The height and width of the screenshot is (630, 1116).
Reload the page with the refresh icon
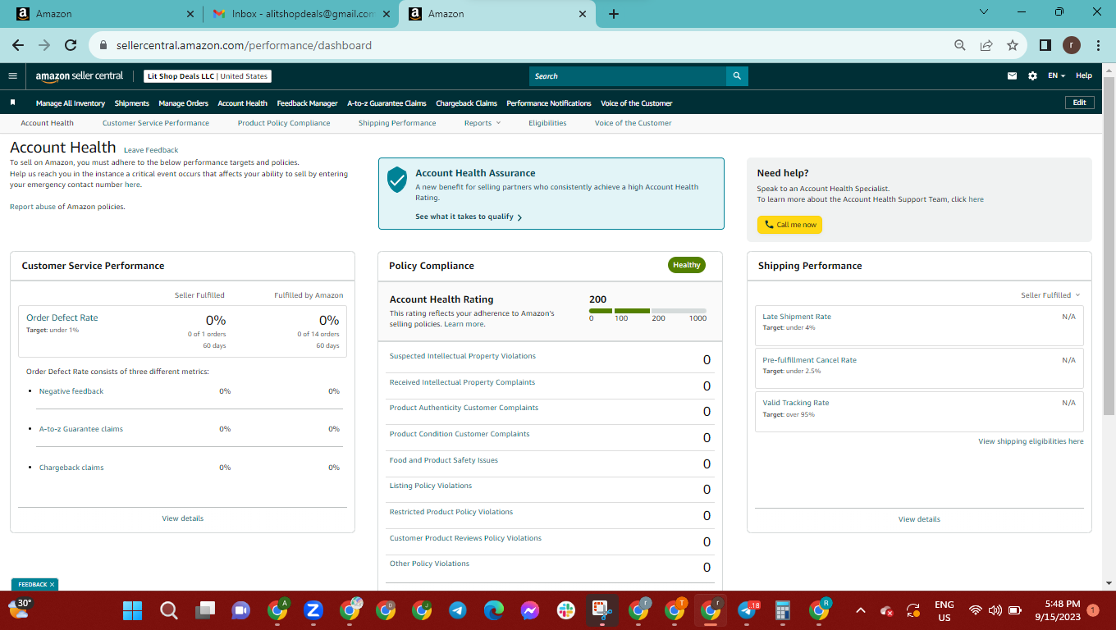click(71, 45)
